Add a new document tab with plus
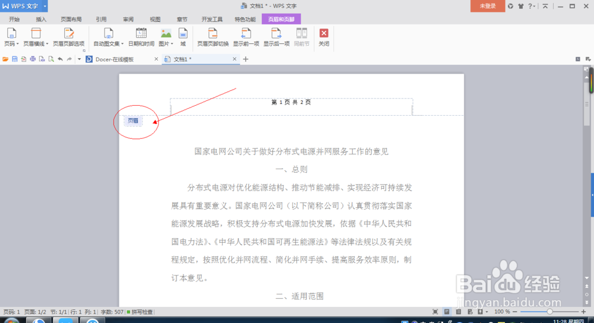Viewport: 594px width, 323px height. (245, 59)
